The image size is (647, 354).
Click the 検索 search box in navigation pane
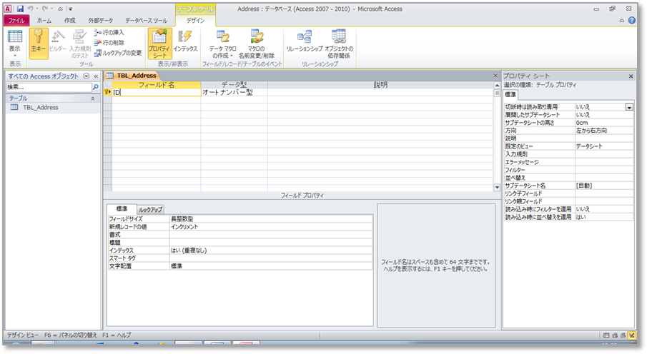point(49,87)
